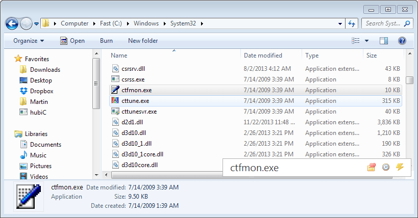The width and height of the screenshot is (418, 218).
Task: Click the lightning bolt icon in popup
Action: click(400, 167)
